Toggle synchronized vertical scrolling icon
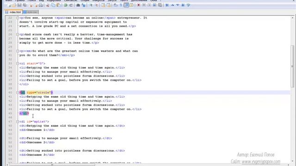Screen dimensions: 296x166 [103, 5]
